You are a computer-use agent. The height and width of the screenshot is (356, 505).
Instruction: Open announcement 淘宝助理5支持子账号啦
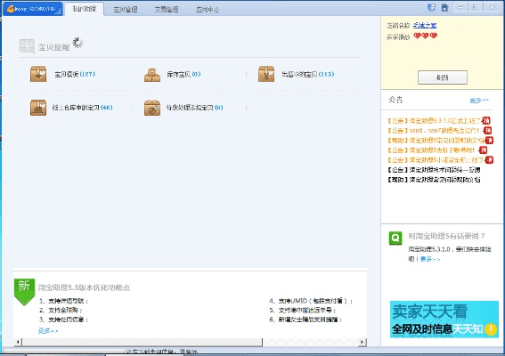tap(431, 150)
